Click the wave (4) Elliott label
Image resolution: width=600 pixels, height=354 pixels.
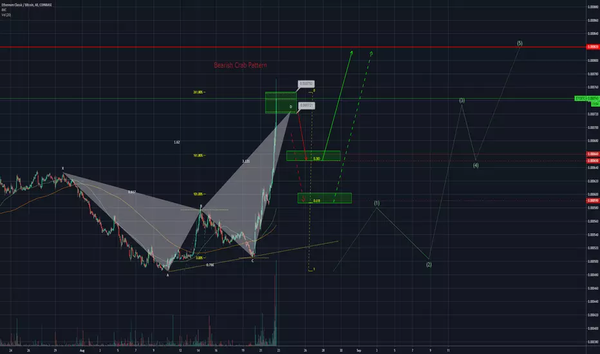[476, 165]
